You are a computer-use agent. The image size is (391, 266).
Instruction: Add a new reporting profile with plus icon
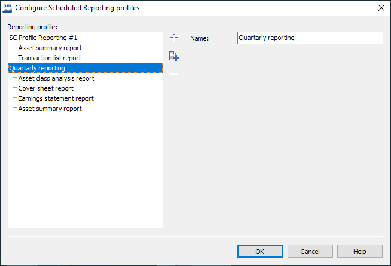tap(174, 38)
